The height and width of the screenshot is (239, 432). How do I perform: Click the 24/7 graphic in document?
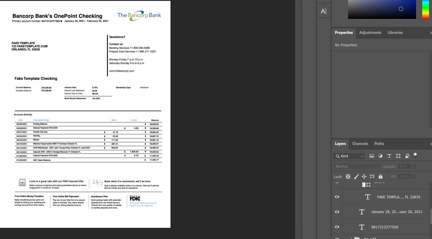(98, 183)
